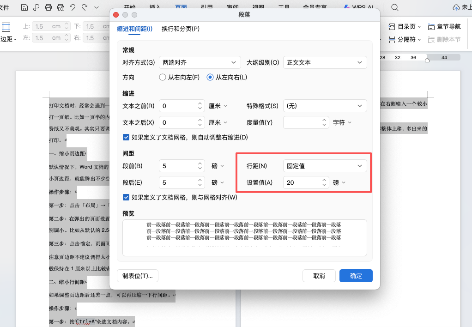Switch to 换行和分页 tab

point(181,29)
